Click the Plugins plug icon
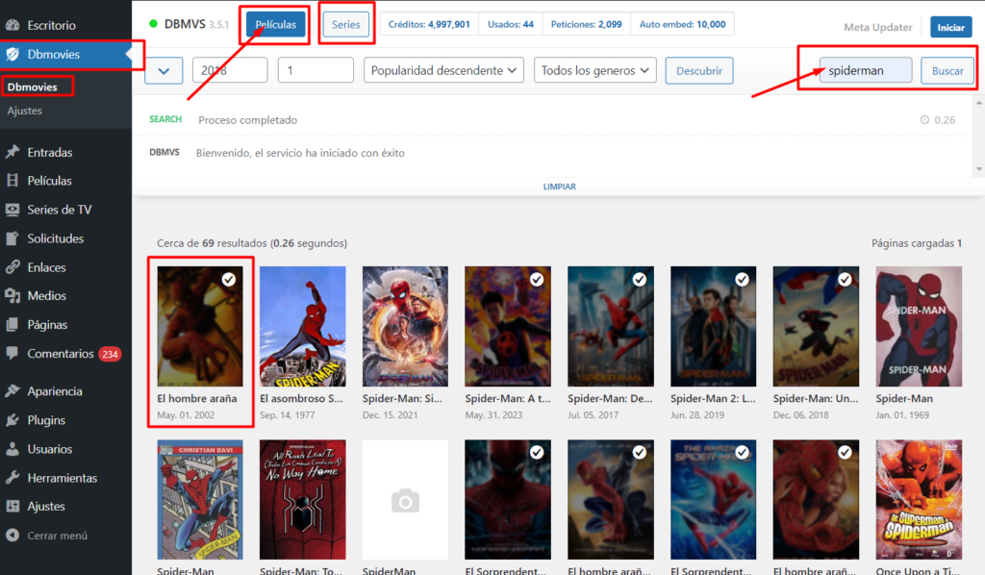Viewport: 985px width, 575px height. click(x=13, y=420)
